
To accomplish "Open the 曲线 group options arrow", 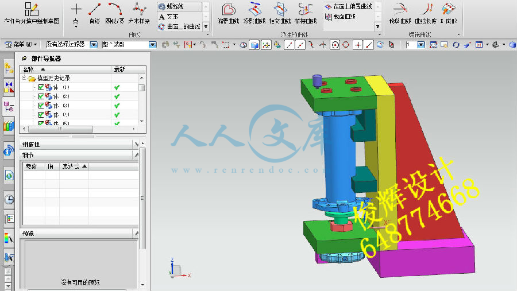I will 208,34.
